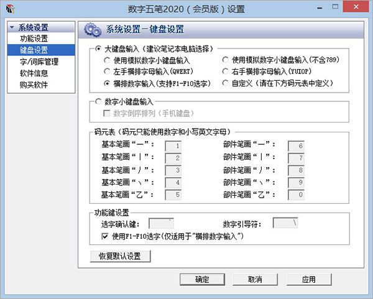Tick 数字倒序排列（手机键盘） checkbox

pyautogui.click(x=106, y=114)
